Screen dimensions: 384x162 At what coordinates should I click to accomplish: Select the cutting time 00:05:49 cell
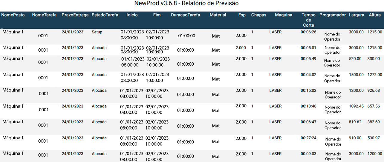tap(308, 59)
